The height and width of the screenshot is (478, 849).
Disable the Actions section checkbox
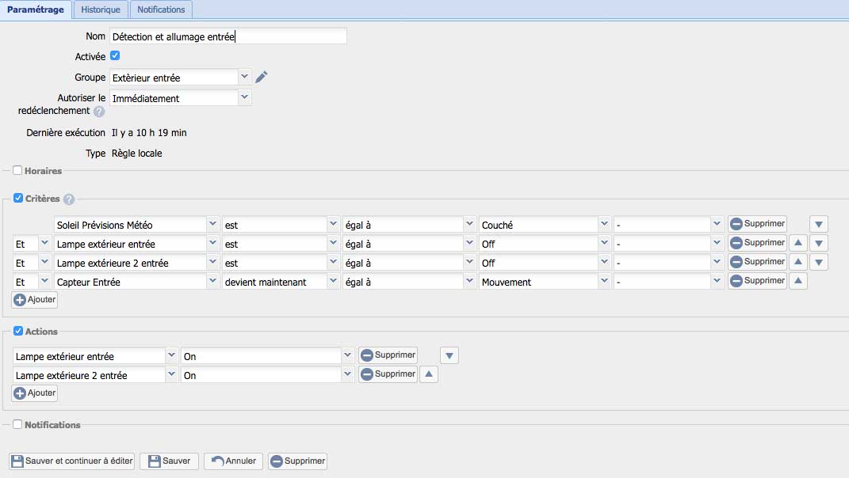tap(17, 331)
